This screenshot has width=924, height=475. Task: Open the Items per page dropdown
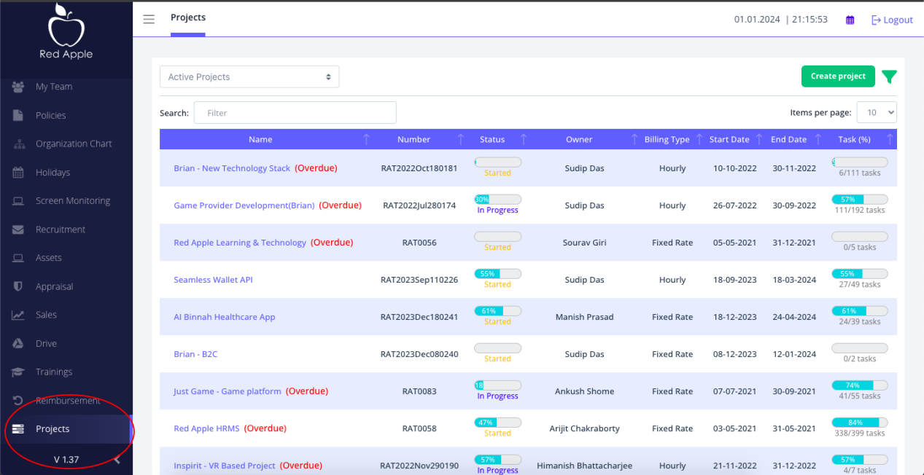877,112
